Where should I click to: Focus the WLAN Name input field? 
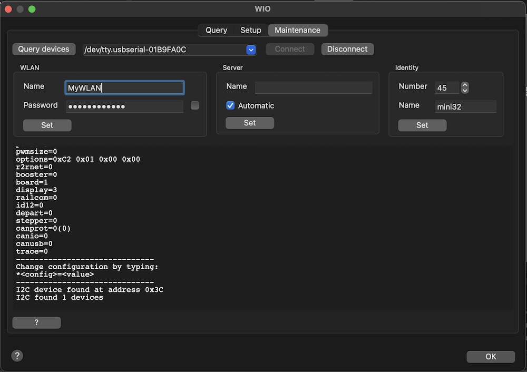(x=124, y=87)
